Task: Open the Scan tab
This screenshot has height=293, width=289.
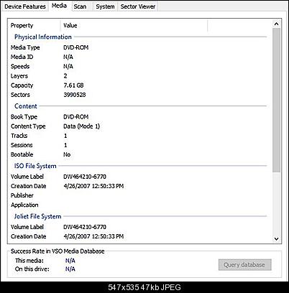Action: (80, 6)
